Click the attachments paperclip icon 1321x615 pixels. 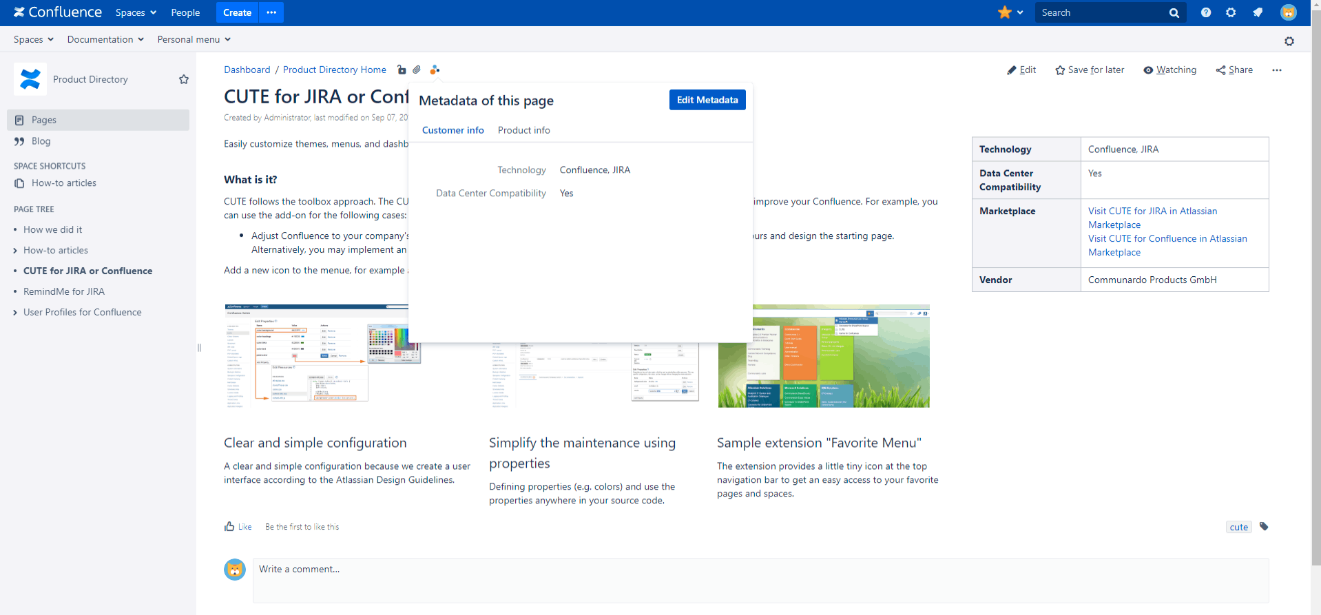[x=417, y=70]
